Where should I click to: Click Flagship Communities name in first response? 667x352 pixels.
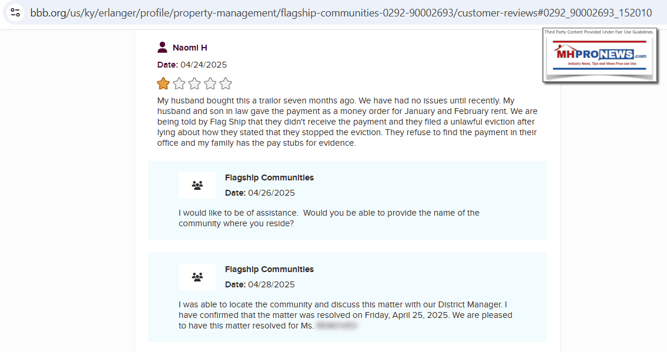click(269, 177)
